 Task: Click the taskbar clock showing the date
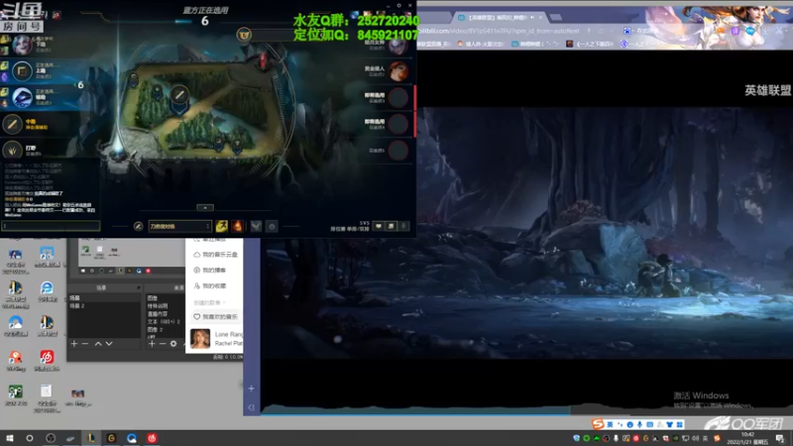pyautogui.click(x=747, y=438)
